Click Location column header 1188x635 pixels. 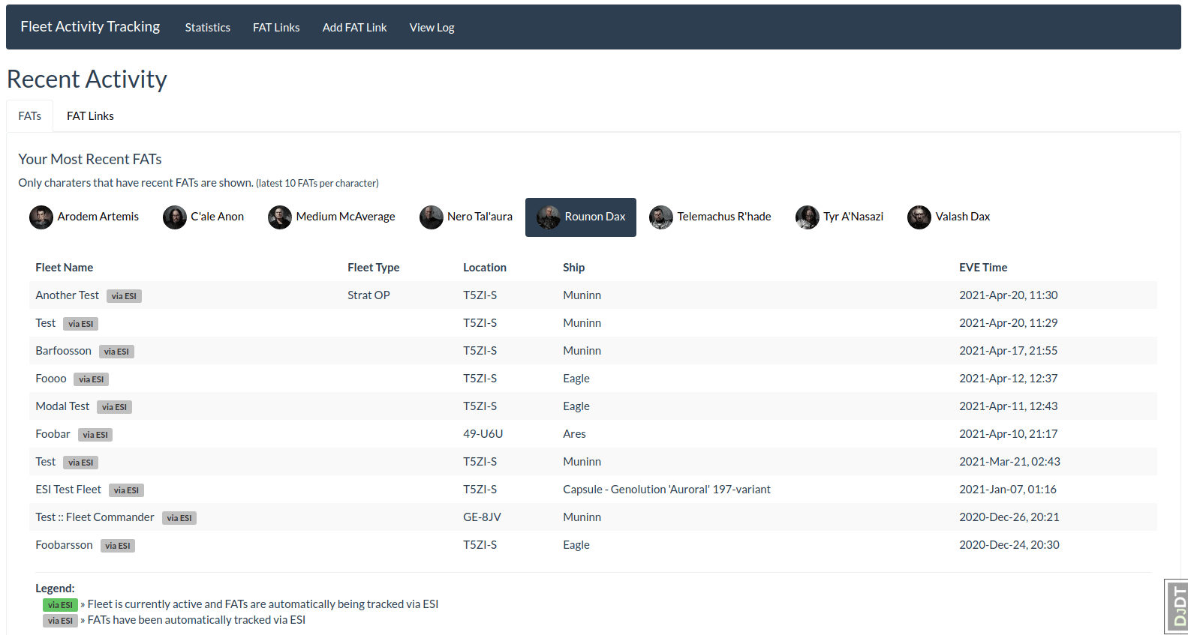(485, 268)
